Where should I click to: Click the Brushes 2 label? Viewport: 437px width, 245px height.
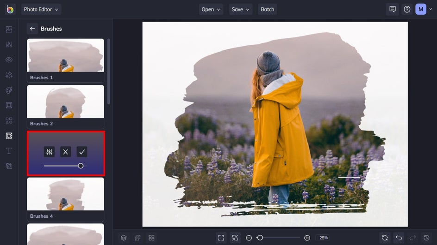click(41, 124)
